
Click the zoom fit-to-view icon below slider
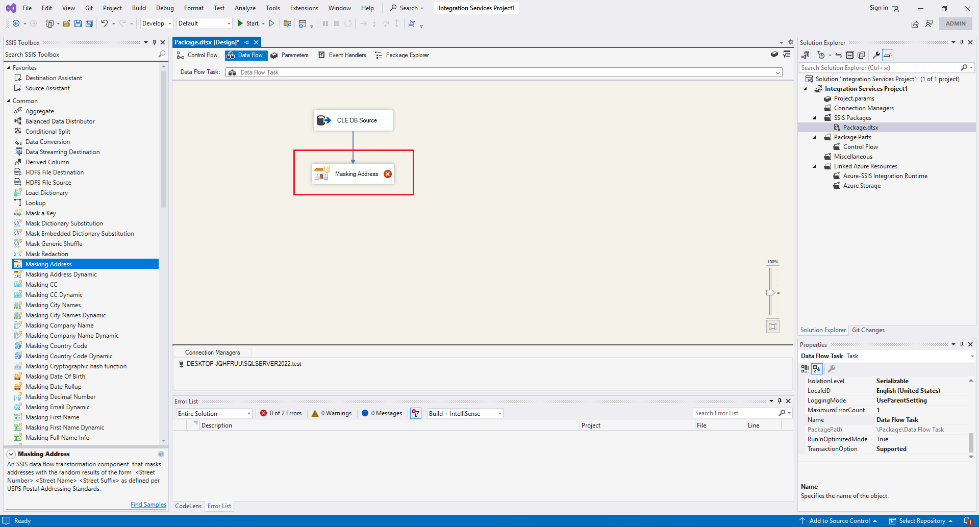[x=773, y=327]
